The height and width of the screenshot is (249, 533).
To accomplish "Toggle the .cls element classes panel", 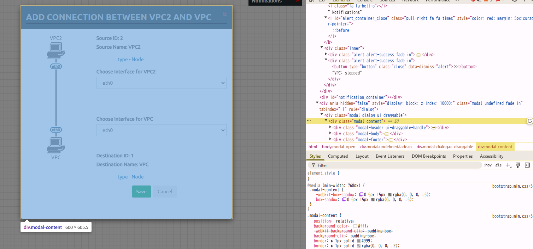I will point(498,165).
